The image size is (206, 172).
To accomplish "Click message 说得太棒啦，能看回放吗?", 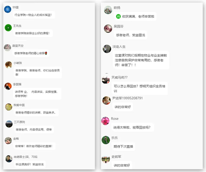I will [132, 127].
